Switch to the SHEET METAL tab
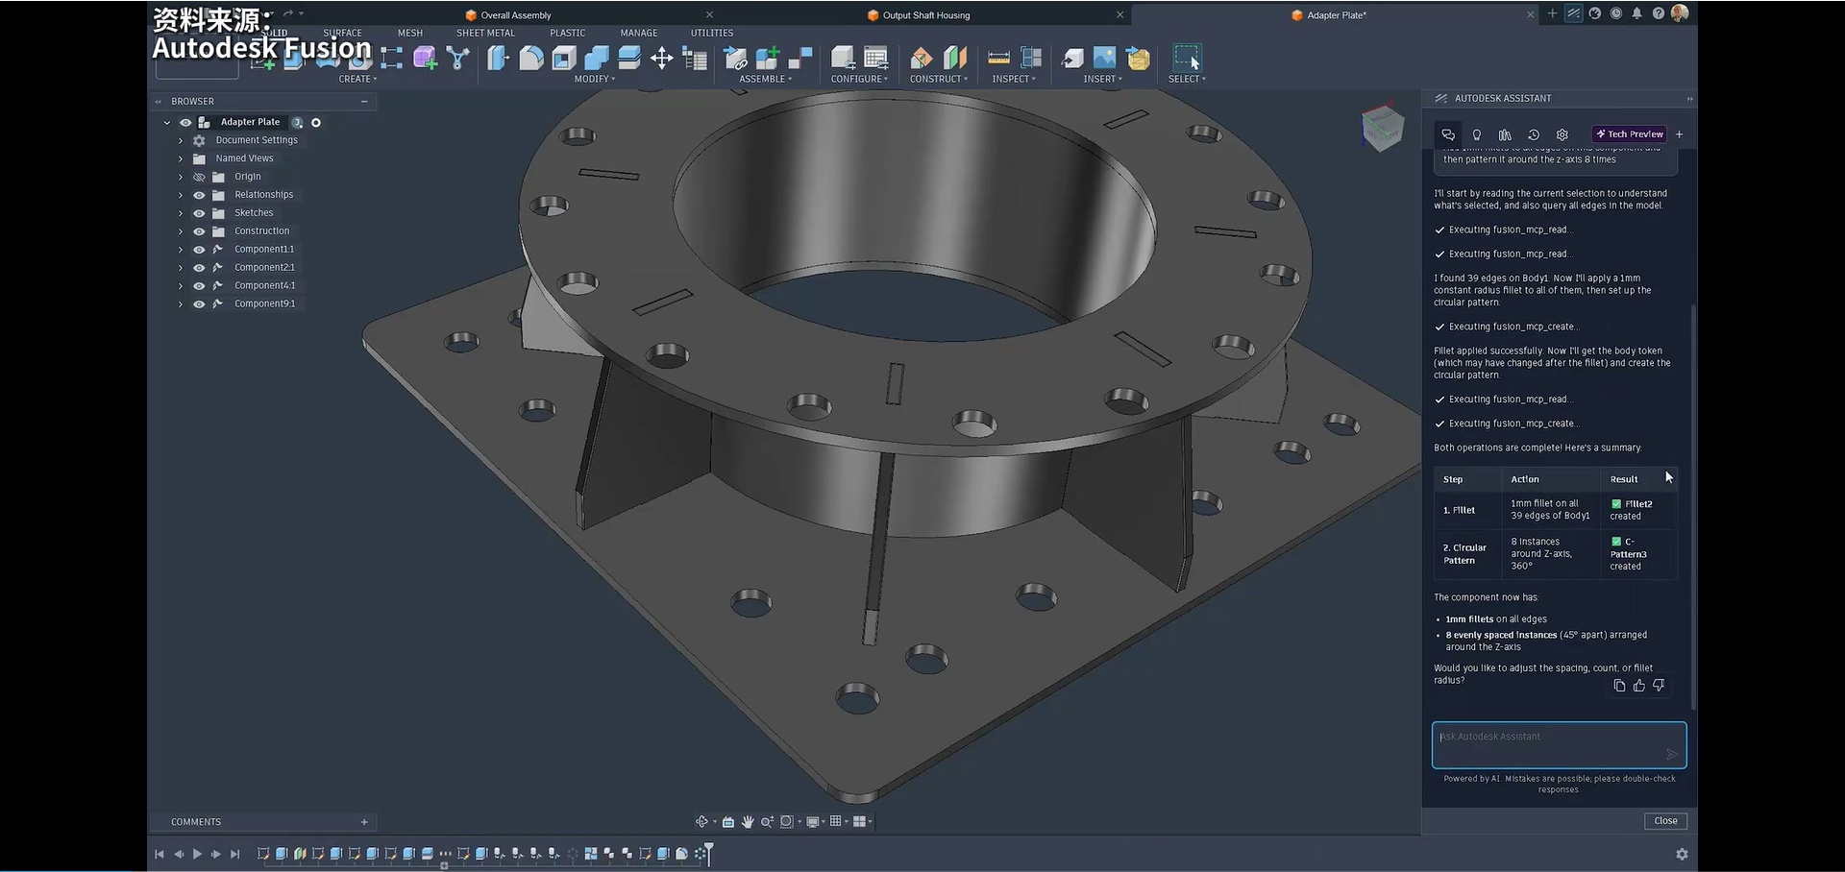Screen dimensions: 1845x872 [485, 33]
